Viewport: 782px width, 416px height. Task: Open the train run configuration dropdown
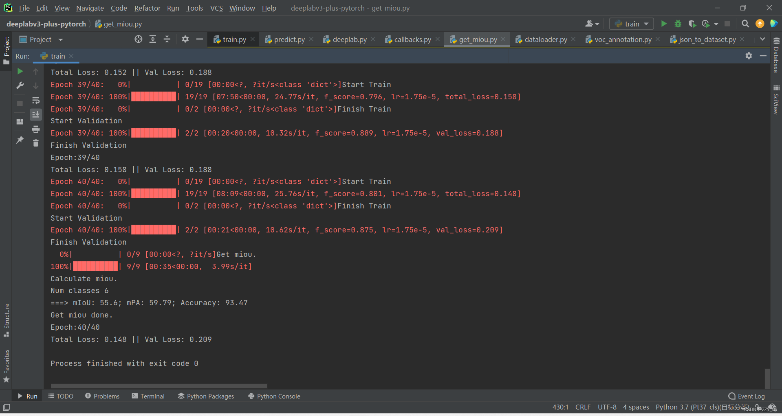click(632, 24)
